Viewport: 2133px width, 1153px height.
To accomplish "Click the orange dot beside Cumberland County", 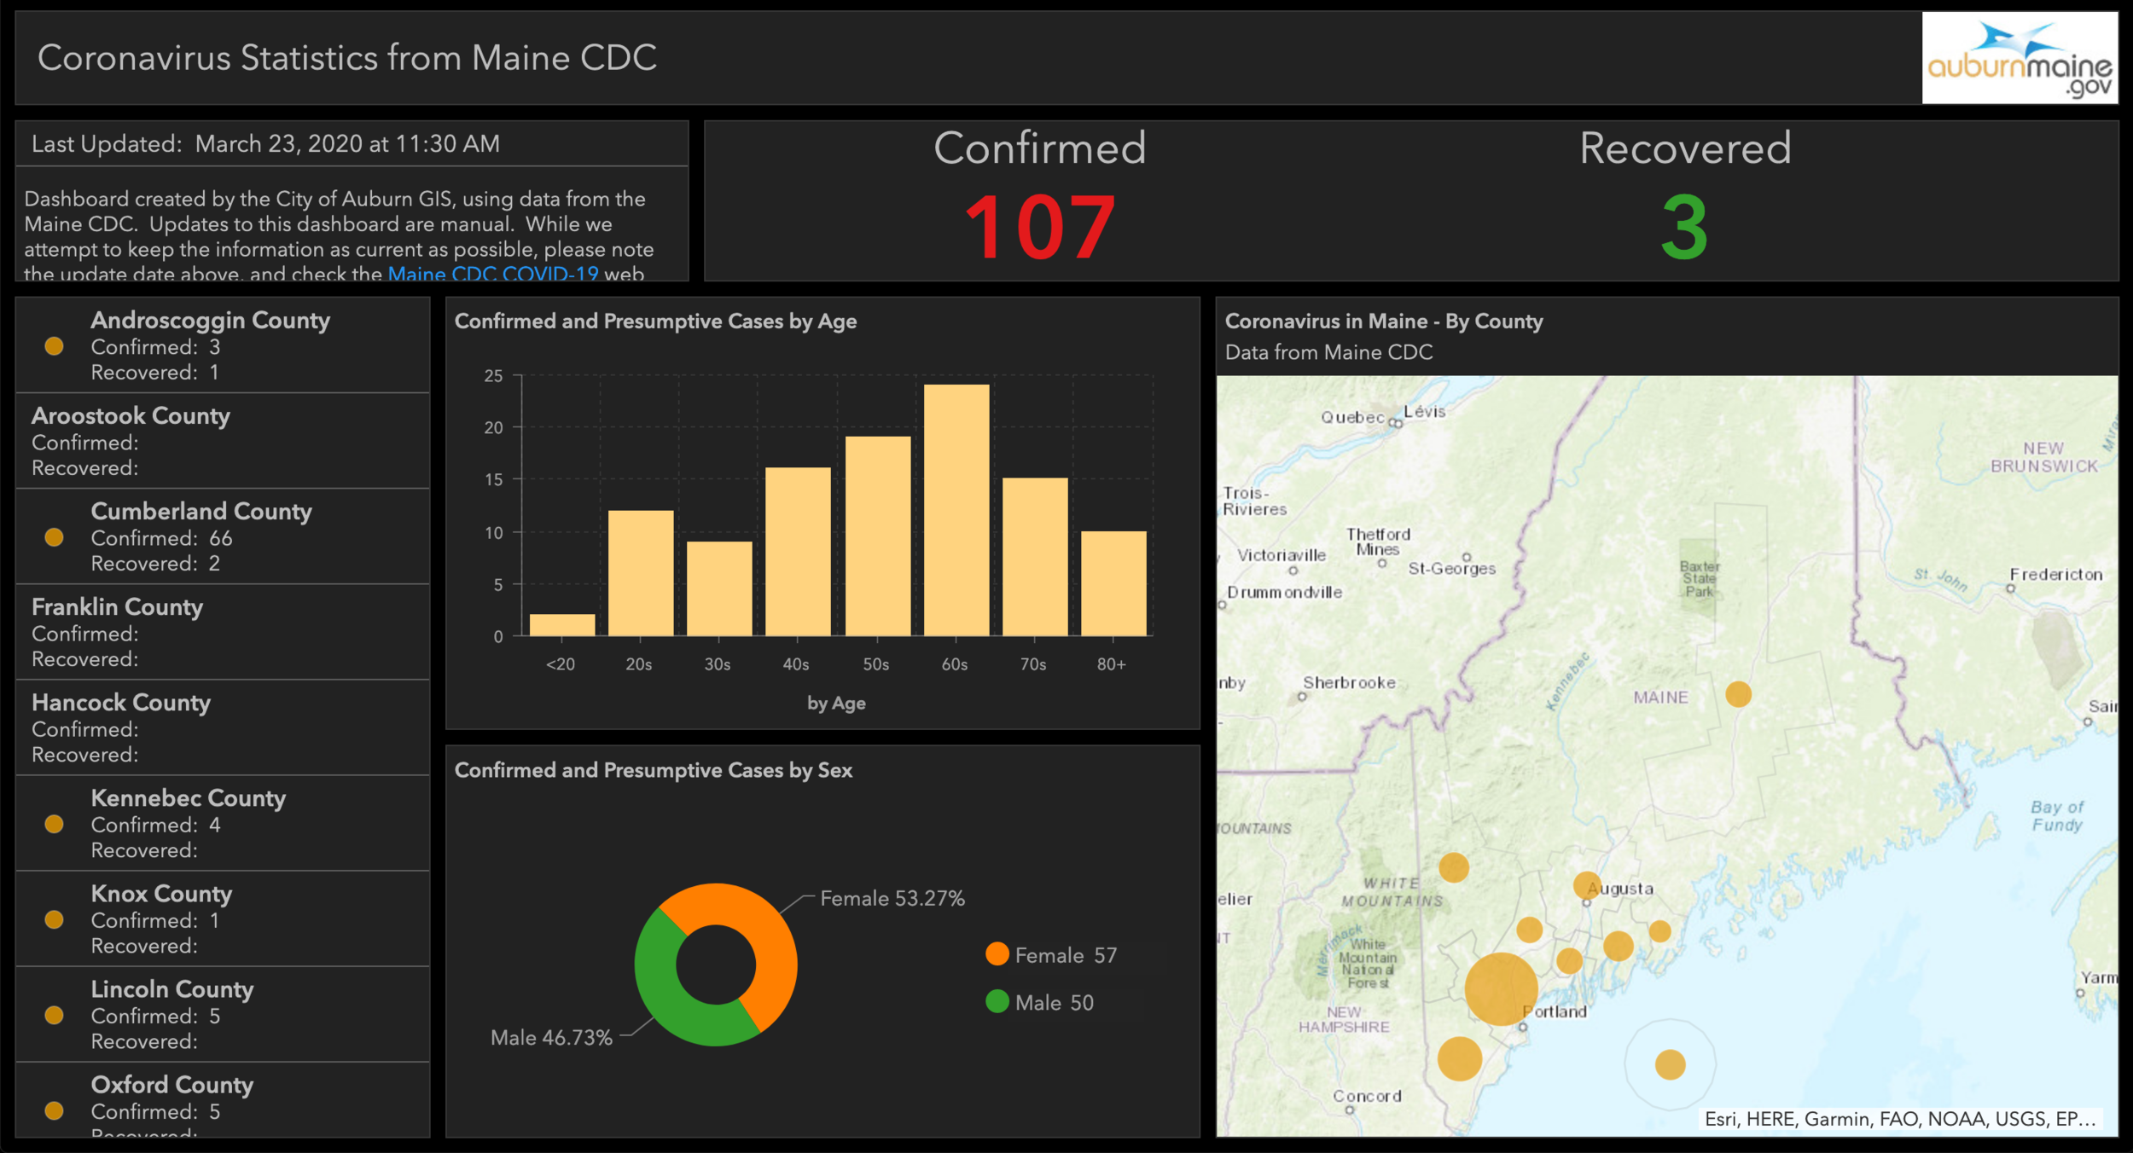I will (x=54, y=537).
